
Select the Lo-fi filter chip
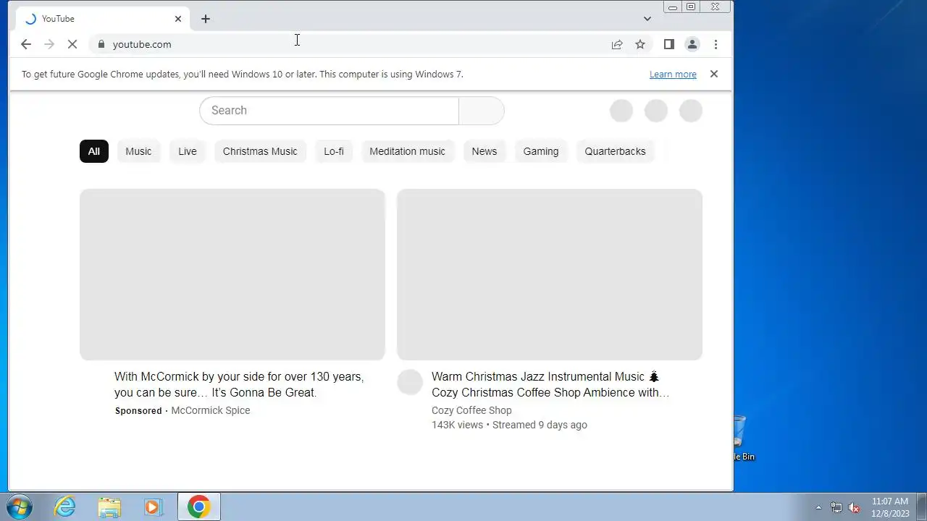334,151
